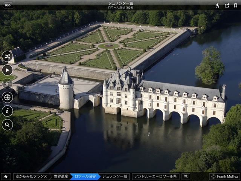Open アンドル＝エ＝ロワール県 tag
This screenshot has width=241, height=181.
click(x=156, y=176)
